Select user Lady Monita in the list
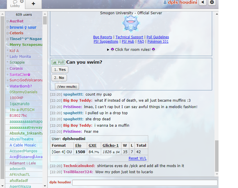238x188 pixels. coord(24,57)
